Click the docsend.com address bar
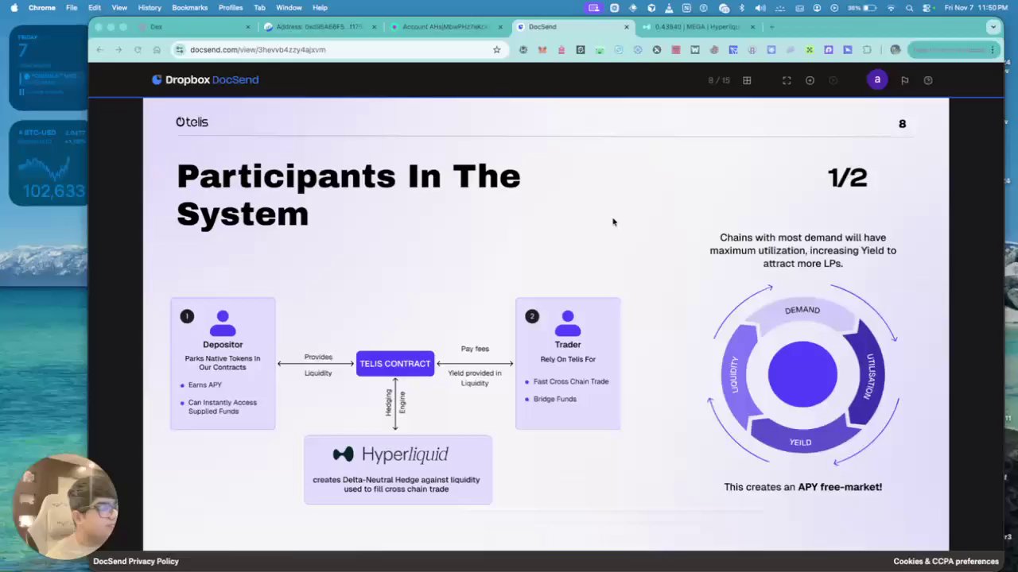The width and height of the screenshot is (1018, 572). pyautogui.click(x=338, y=49)
